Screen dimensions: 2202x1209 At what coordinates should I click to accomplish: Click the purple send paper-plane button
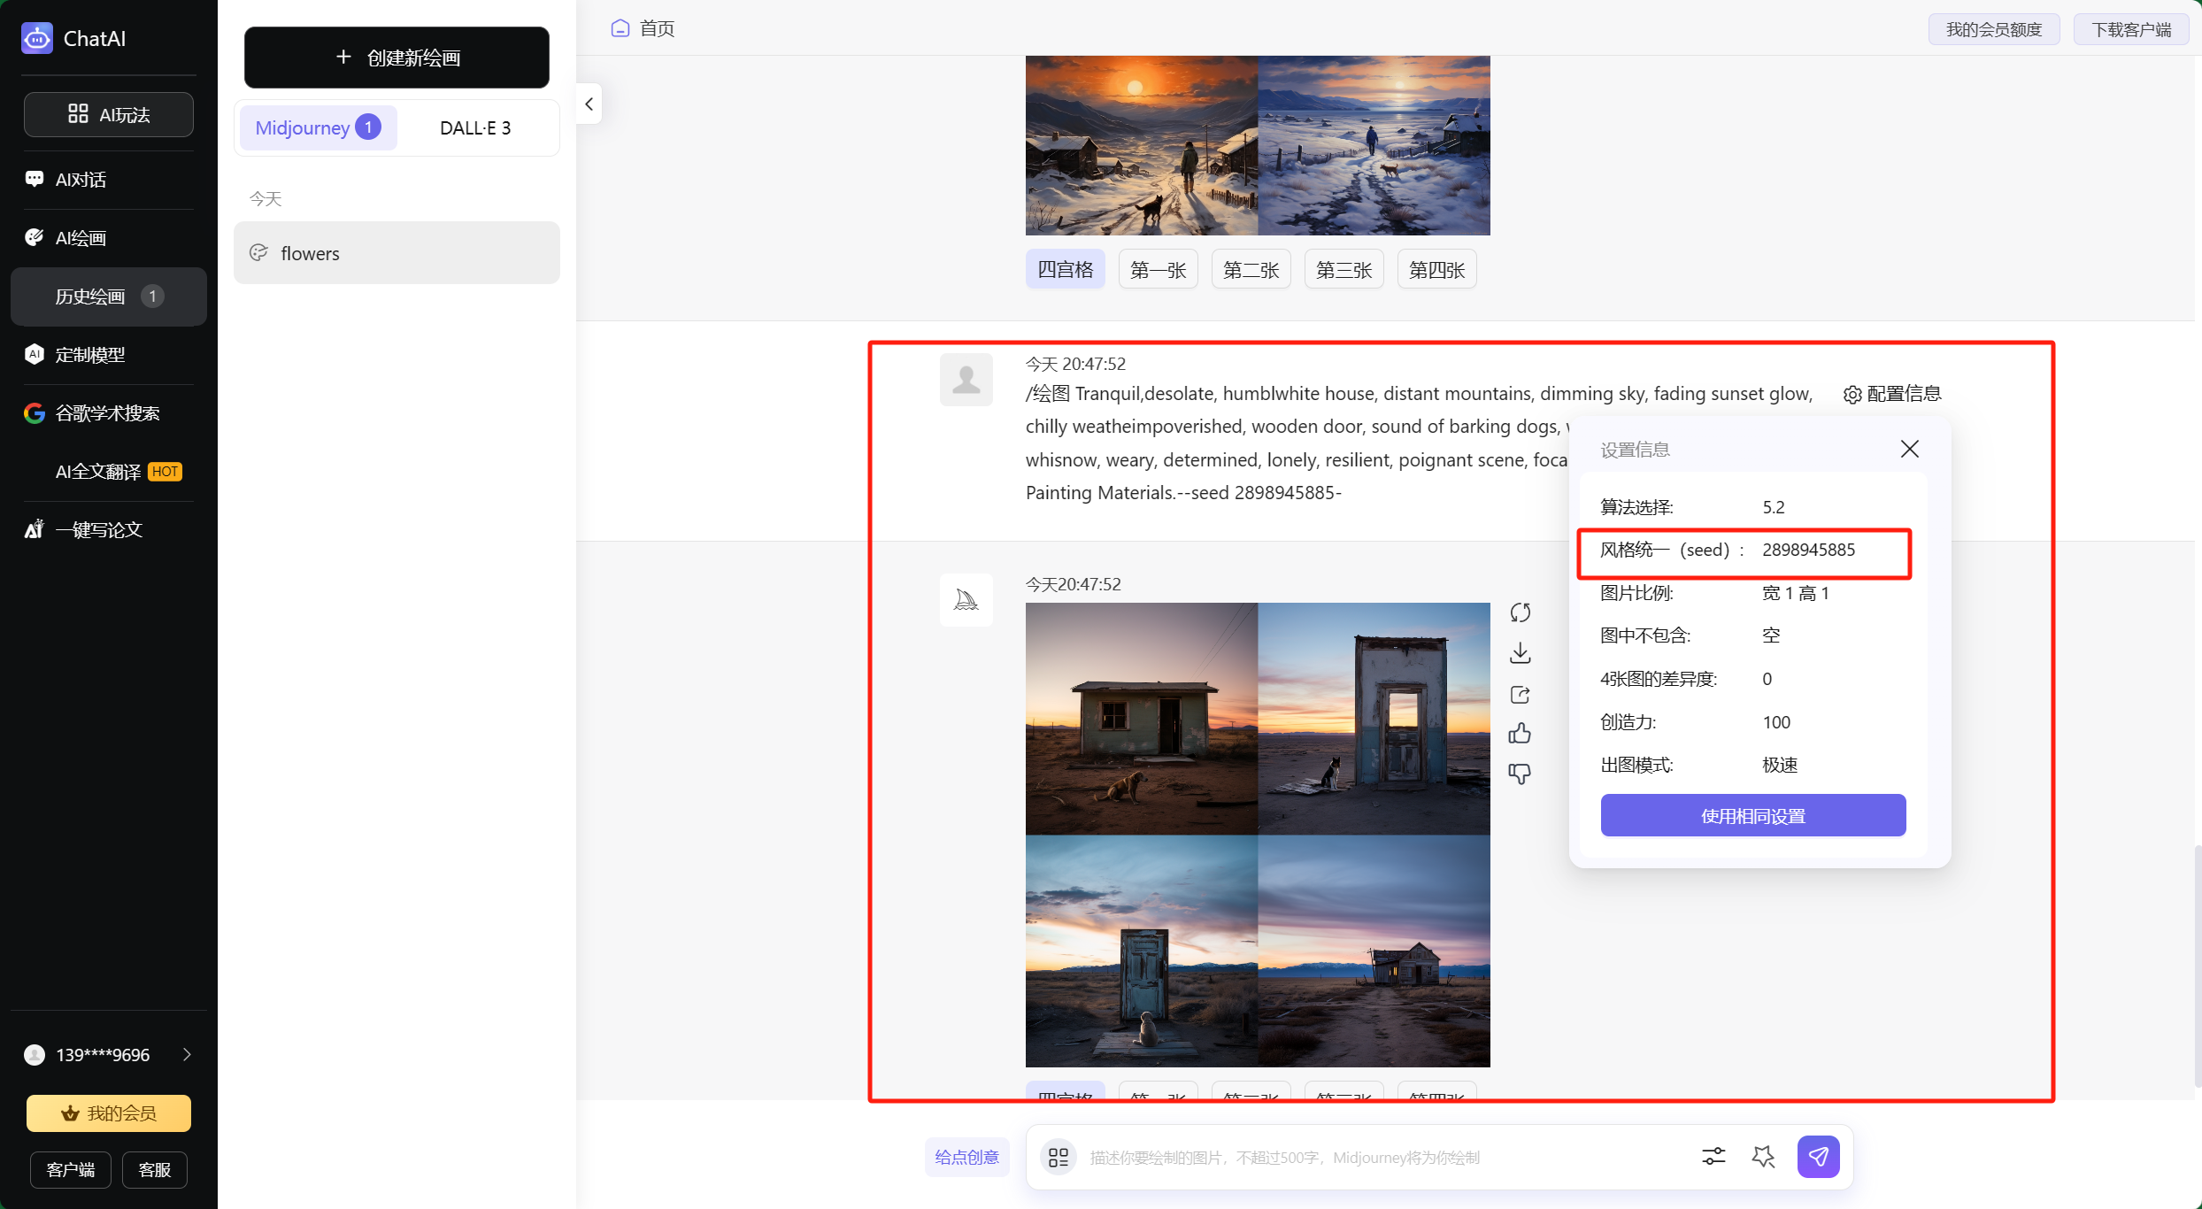click(x=1818, y=1156)
